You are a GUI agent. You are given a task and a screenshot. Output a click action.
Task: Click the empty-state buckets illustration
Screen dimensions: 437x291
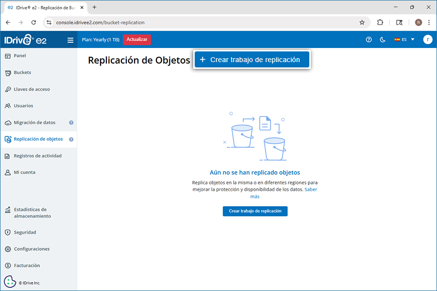[x=255, y=136]
